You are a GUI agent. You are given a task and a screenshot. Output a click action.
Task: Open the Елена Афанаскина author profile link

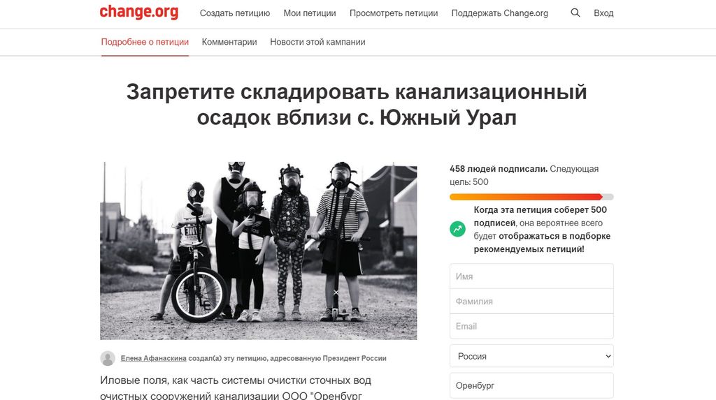coord(153,359)
